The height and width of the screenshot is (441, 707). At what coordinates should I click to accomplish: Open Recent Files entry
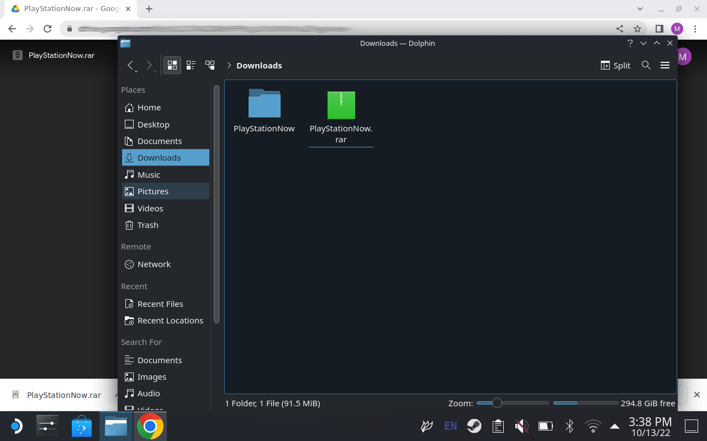(x=166, y=304)
